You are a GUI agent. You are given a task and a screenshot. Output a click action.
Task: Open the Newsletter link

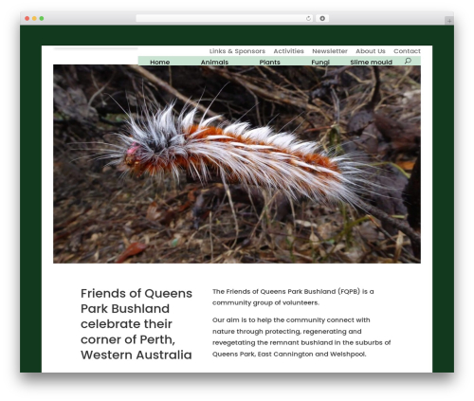[x=330, y=51]
